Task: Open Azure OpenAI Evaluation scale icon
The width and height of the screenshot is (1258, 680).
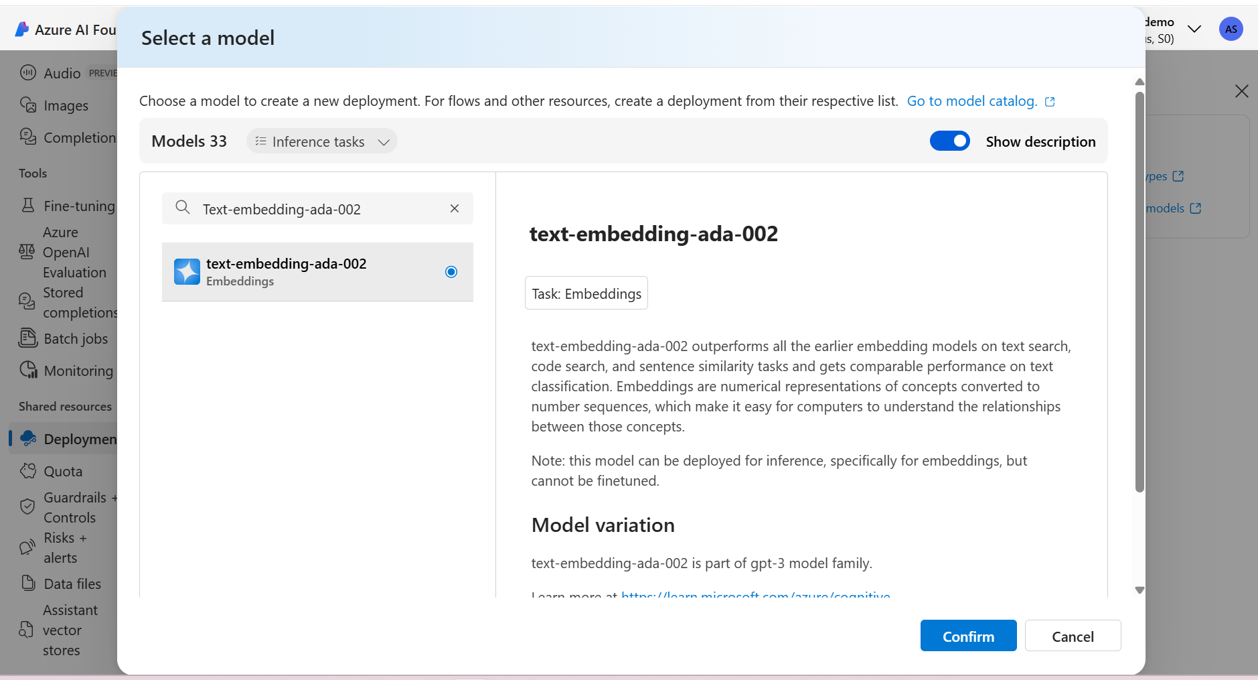Action: (x=27, y=252)
